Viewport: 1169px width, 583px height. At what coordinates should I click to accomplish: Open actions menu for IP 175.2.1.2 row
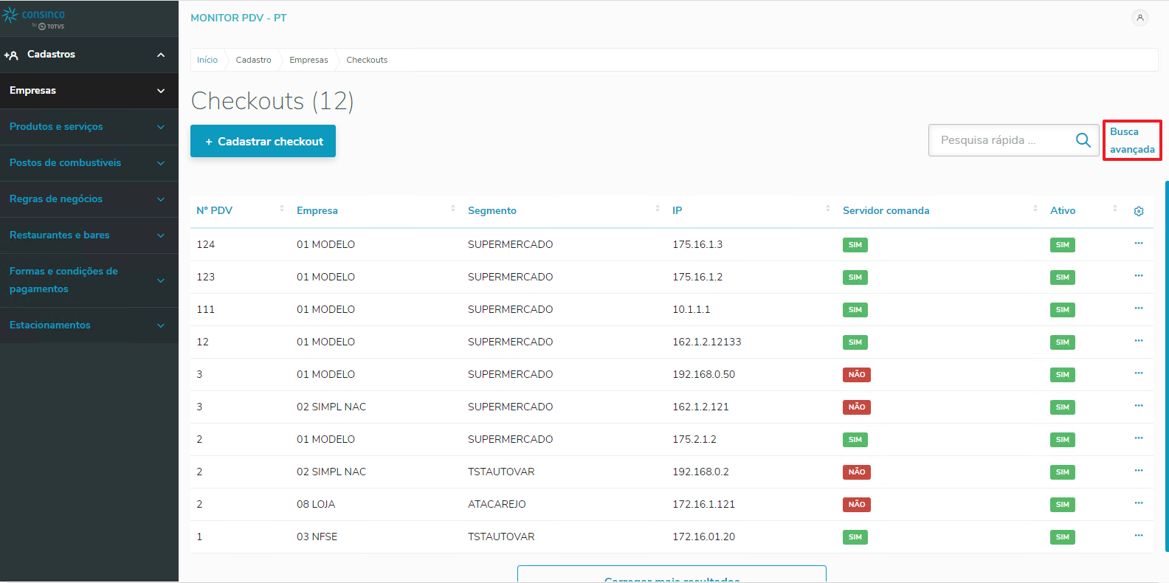pos(1139,438)
